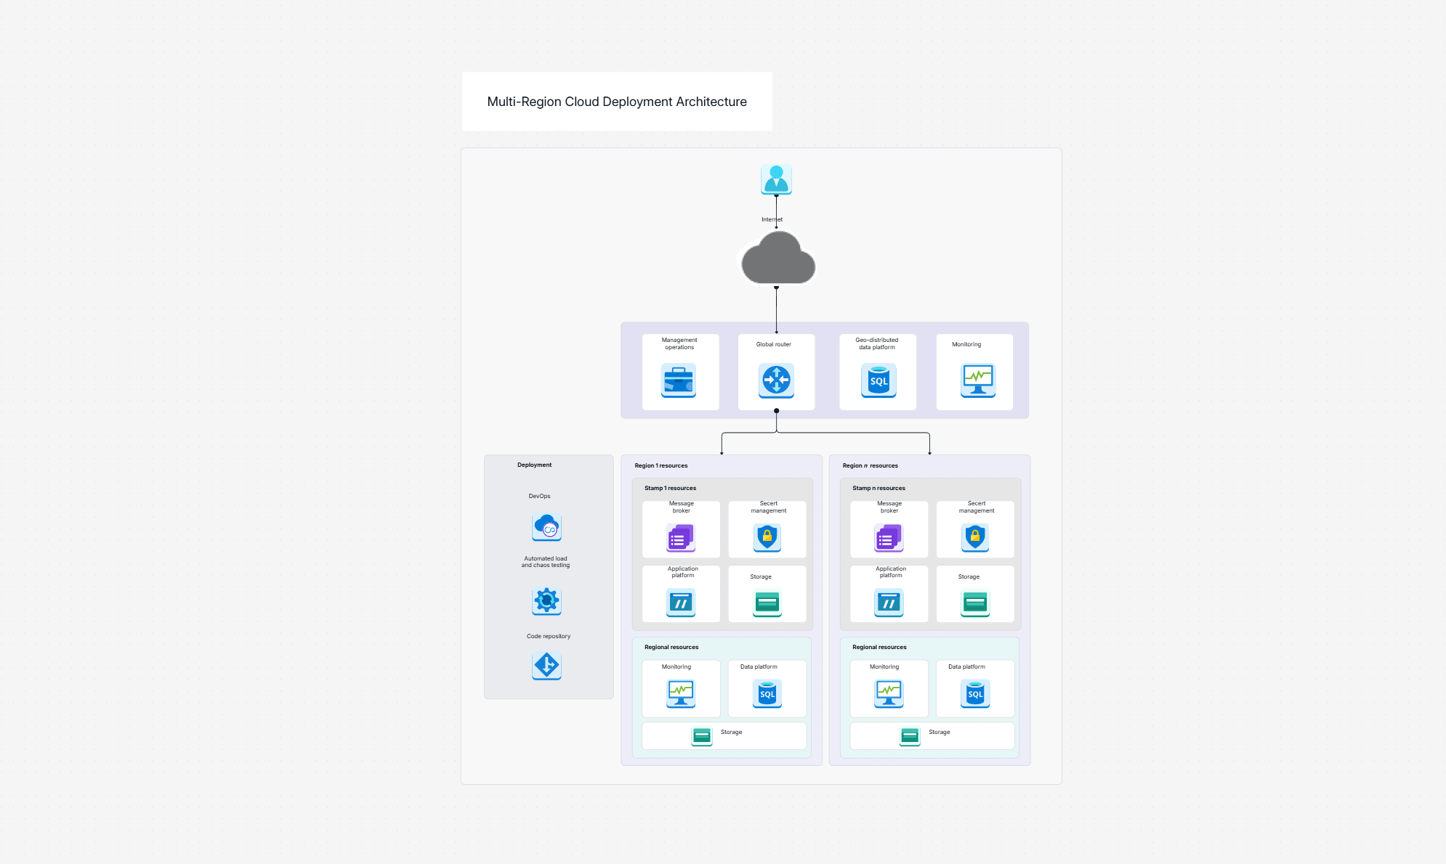Select Data platform SQL icon in Region 1

pos(767,693)
